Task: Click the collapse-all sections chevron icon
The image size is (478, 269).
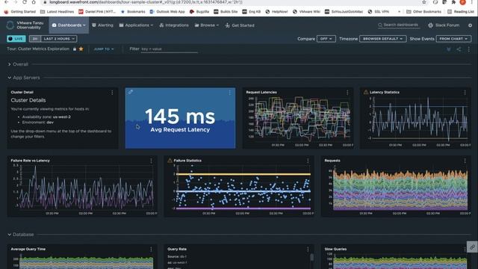Action: click(x=449, y=49)
